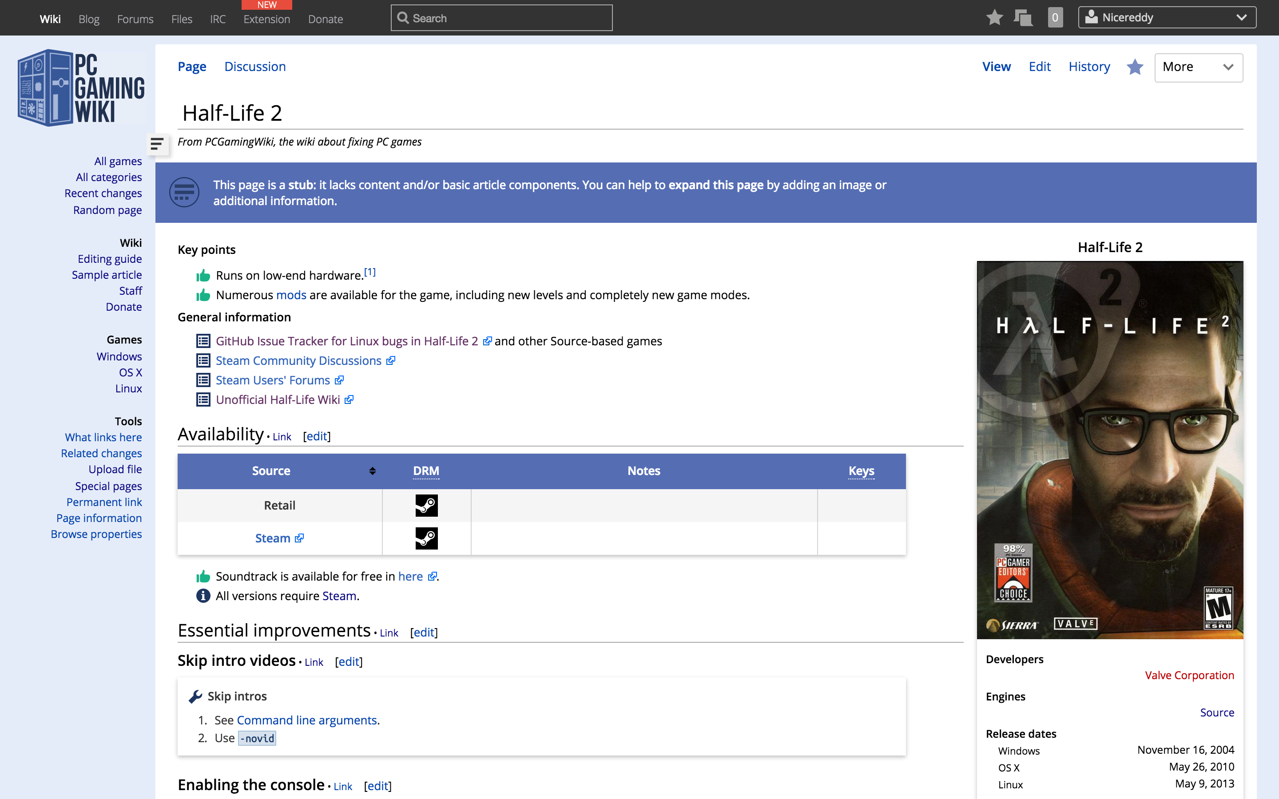Open notifications via the duplicate pages icon
1279x799 pixels.
[1024, 17]
